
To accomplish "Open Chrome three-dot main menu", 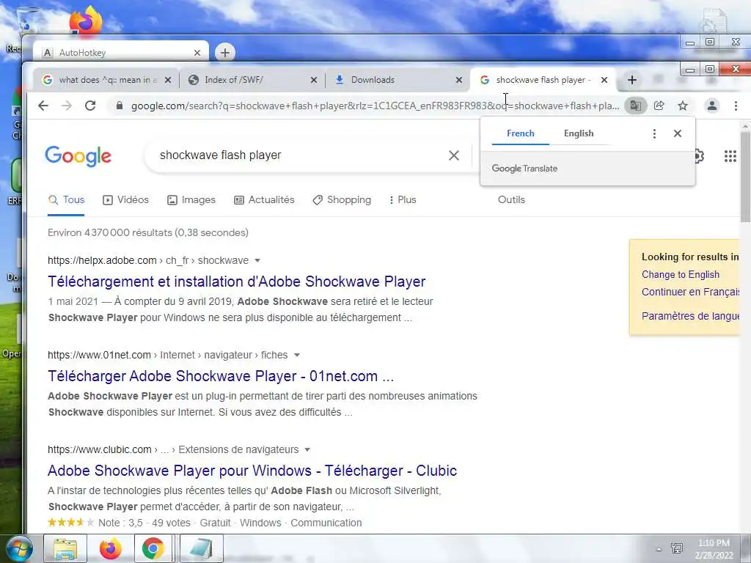I will pyautogui.click(x=736, y=106).
